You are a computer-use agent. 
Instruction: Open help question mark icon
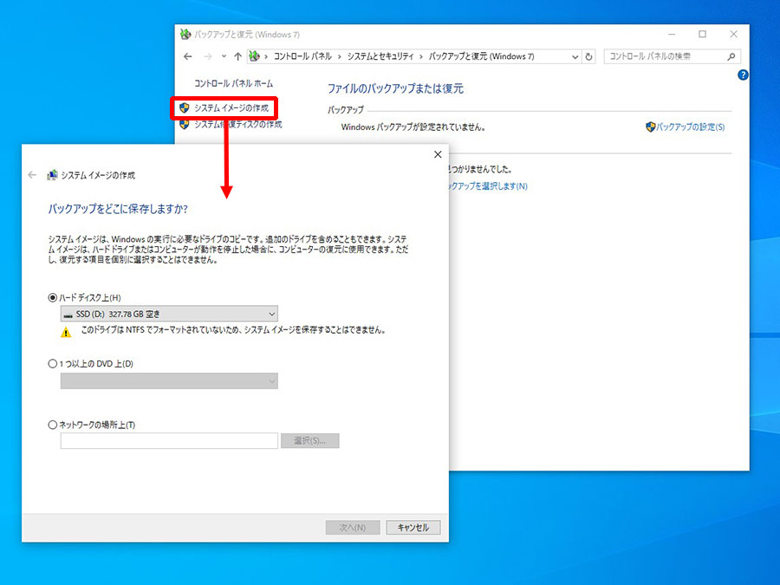tap(743, 75)
